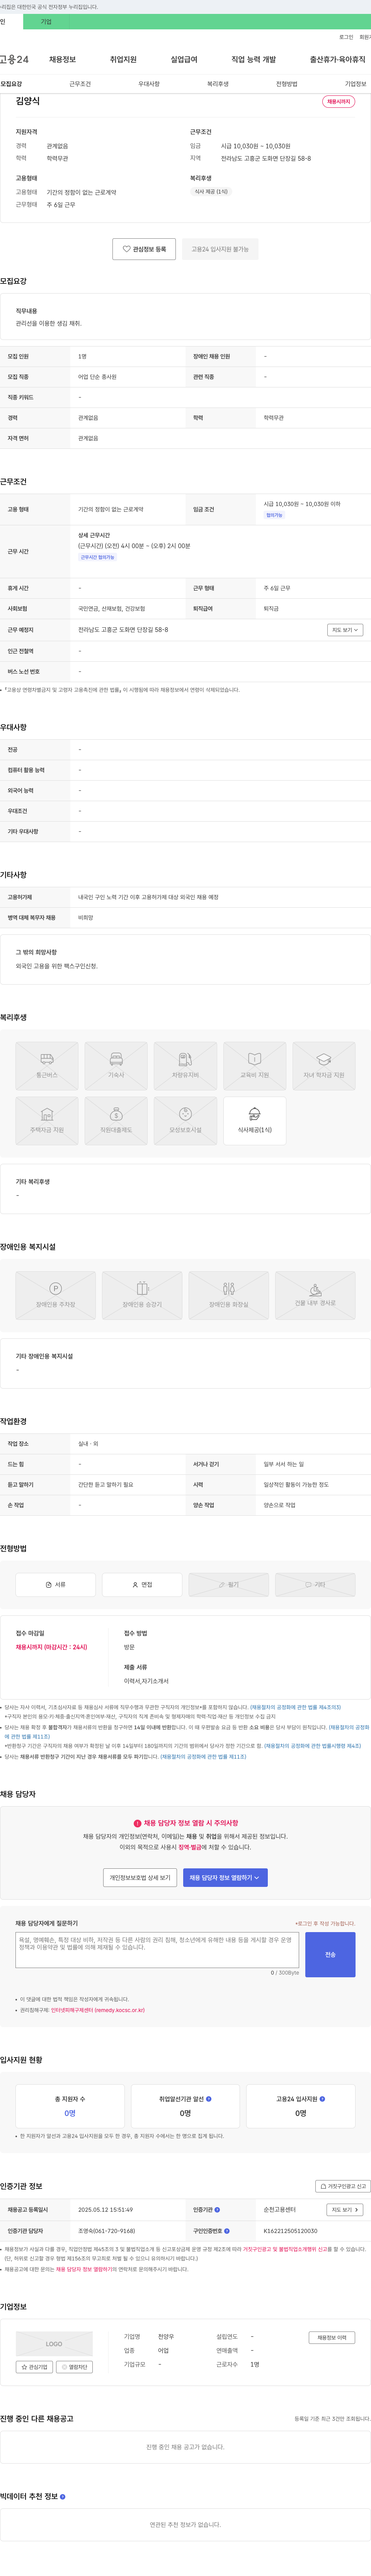This screenshot has width=371, height=2576.
Task: Switch to the 근무조건 tab
Action: 80,84
